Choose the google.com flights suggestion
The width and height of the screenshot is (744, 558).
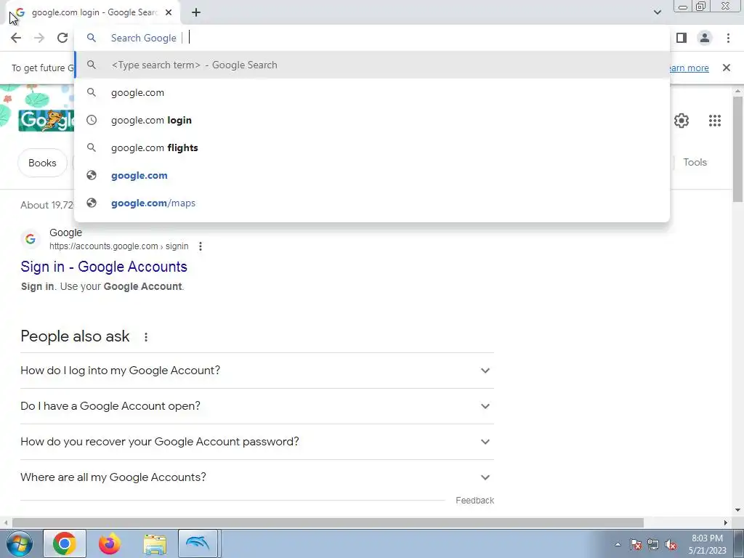point(372,147)
